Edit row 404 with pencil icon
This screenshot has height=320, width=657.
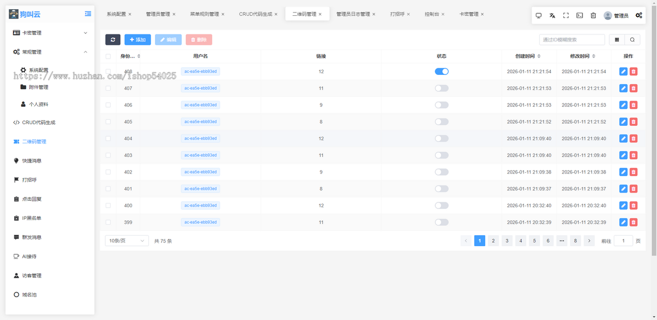click(623, 138)
